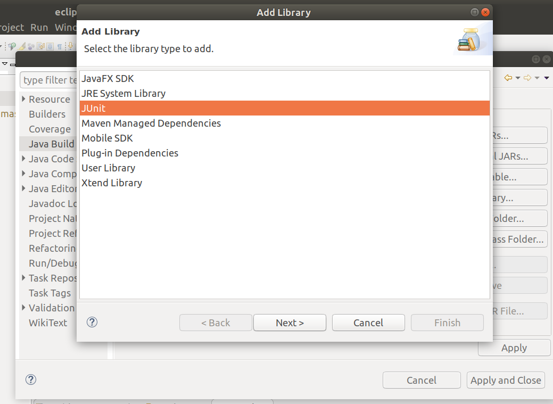The height and width of the screenshot is (404, 553).
Task: Minimize the Eclipse side view panel
Action: [13, 64]
